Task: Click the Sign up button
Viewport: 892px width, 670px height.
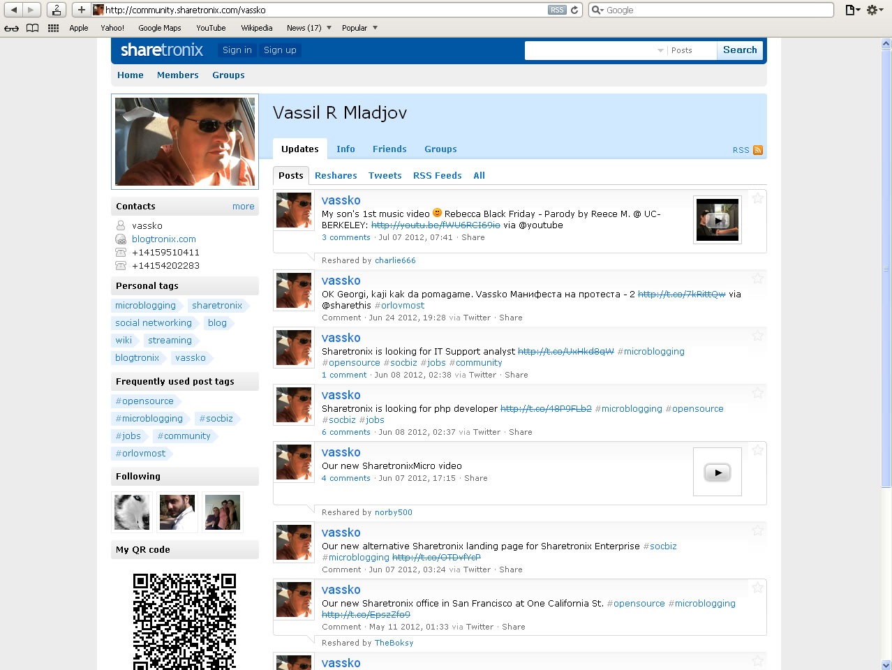Action: [x=280, y=50]
